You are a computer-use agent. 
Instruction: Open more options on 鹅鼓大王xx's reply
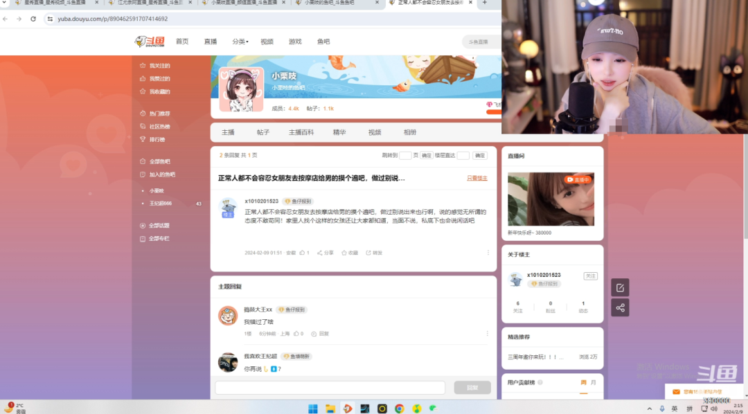pos(487,334)
